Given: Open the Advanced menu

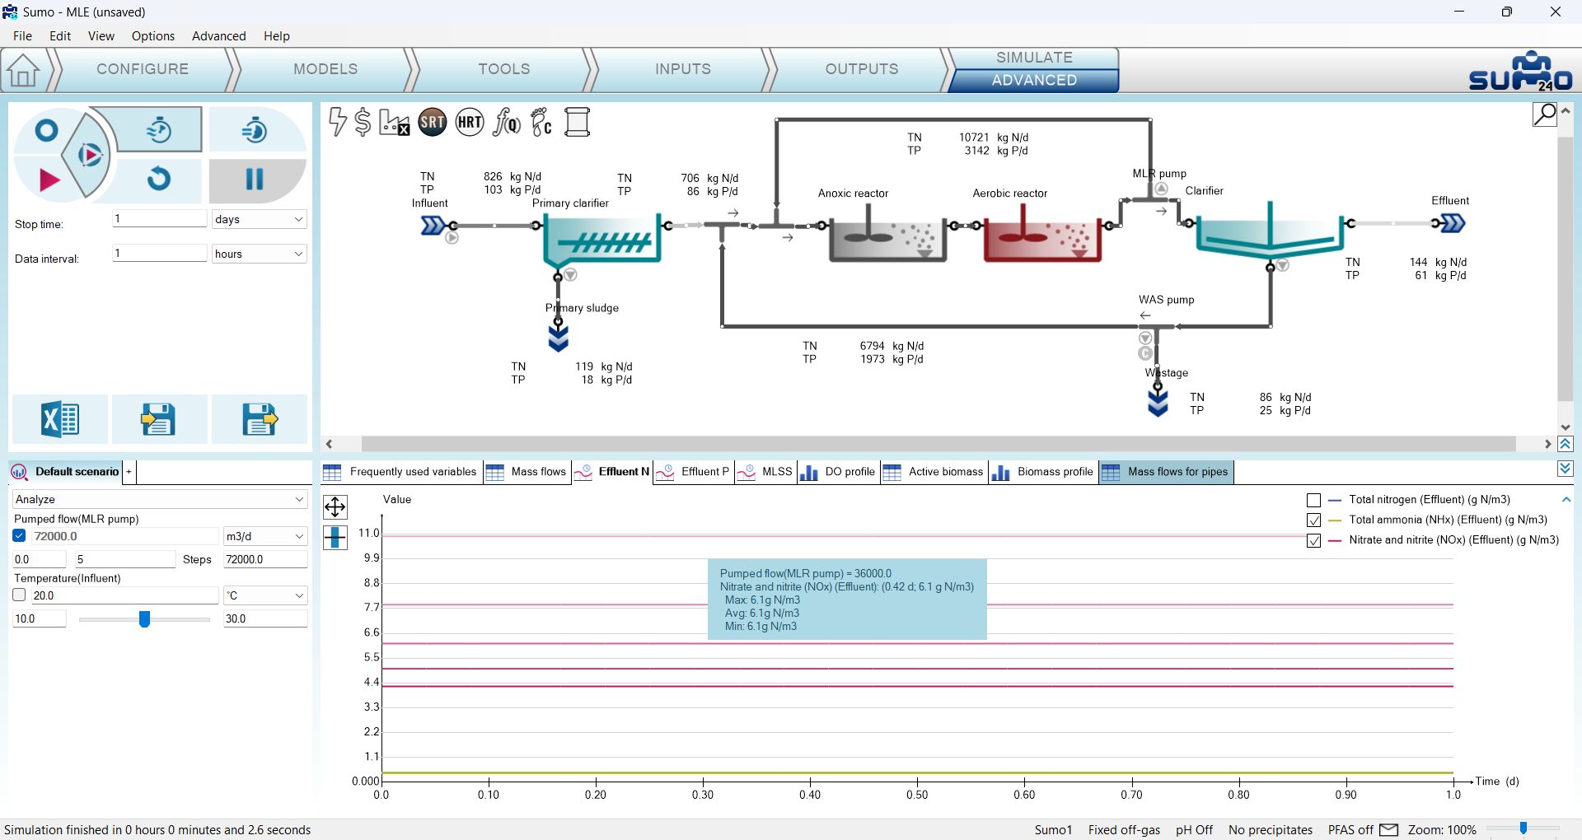Looking at the screenshot, I should (219, 36).
